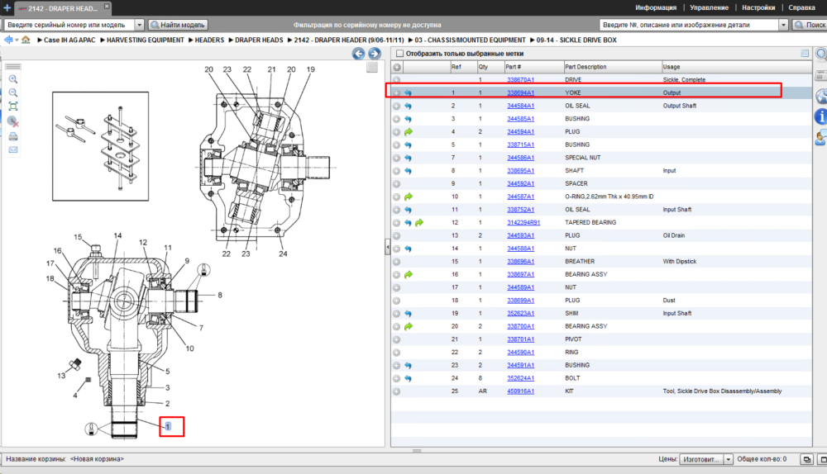Image resolution: width=827 pixels, height=474 pixels.
Task: Add the OIL SEAL Output Shaft part to basket
Action: point(397,106)
